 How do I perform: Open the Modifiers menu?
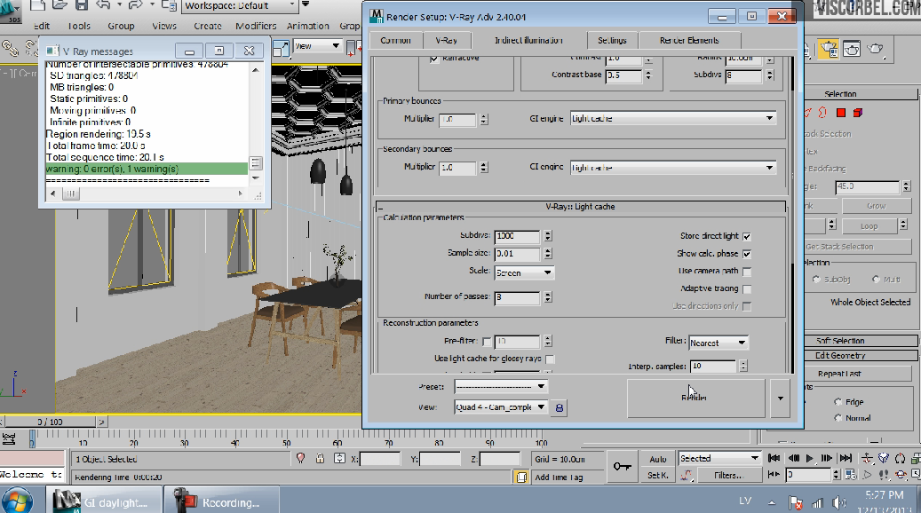click(x=256, y=26)
